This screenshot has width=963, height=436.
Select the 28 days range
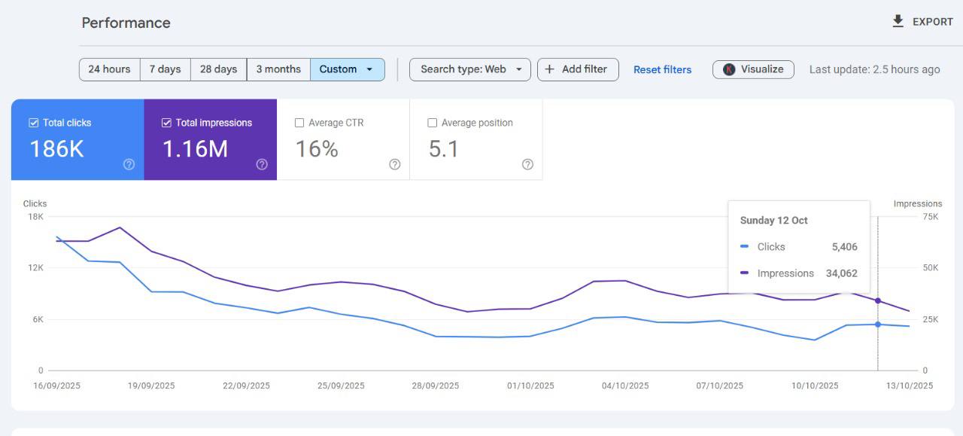[x=218, y=69]
